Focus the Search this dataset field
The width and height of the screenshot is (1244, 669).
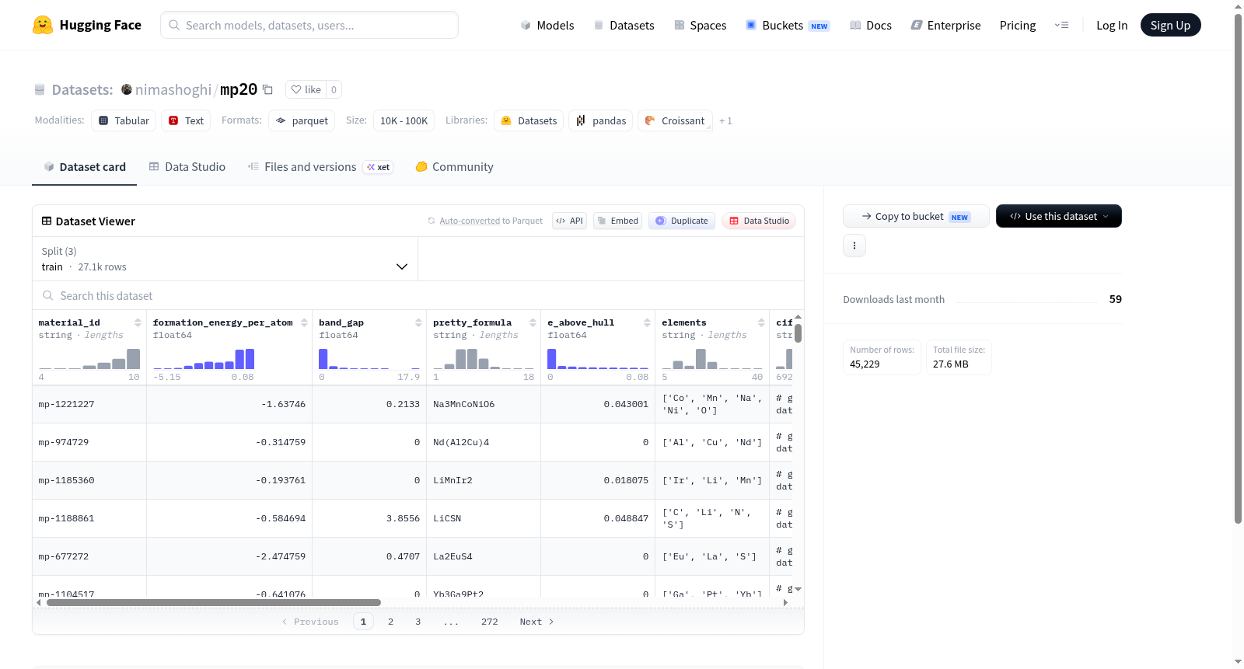tap(418, 296)
